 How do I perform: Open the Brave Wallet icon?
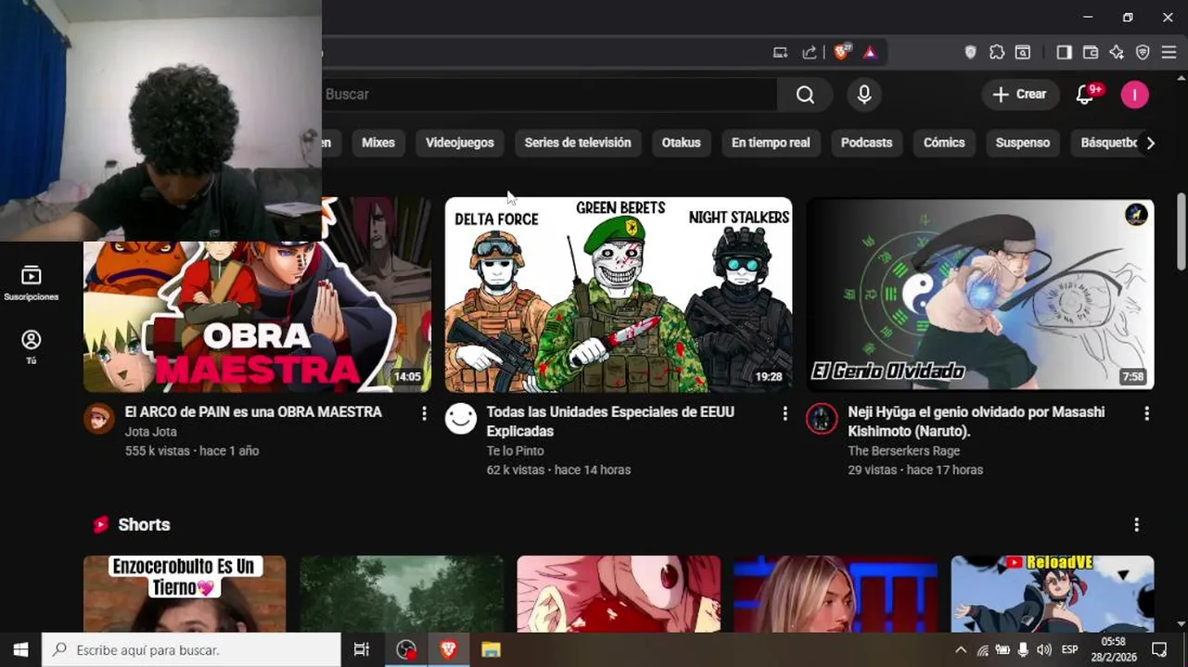tap(1091, 53)
